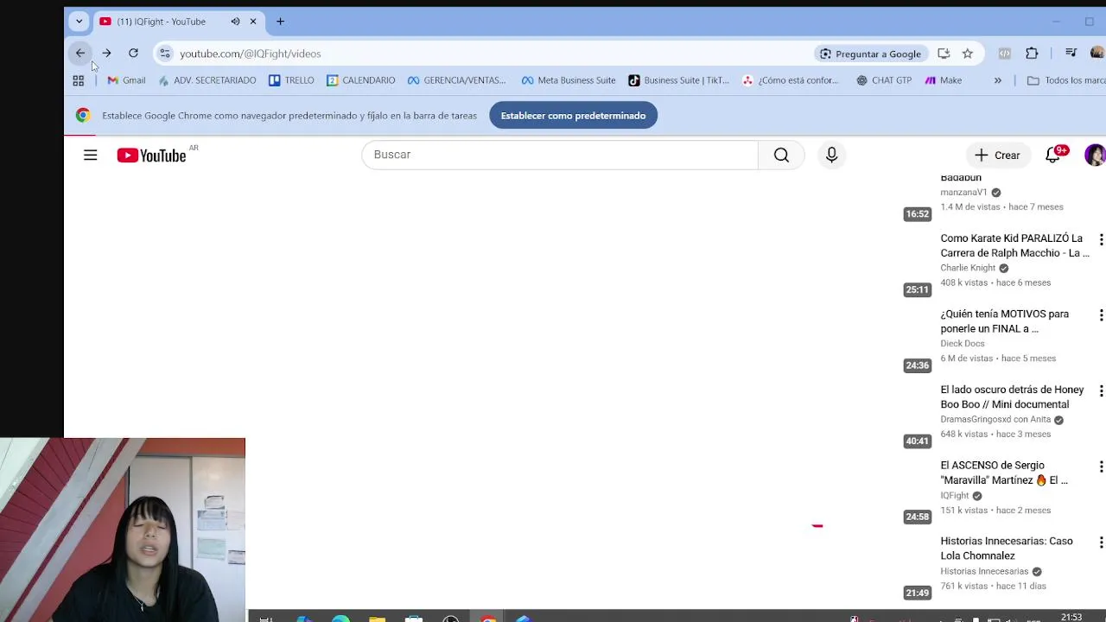Image resolution: width=1106 pixels, height=622 pixels.
Task: Open the media controls icon in Chrome toolbar
Action: point(1071,54)
